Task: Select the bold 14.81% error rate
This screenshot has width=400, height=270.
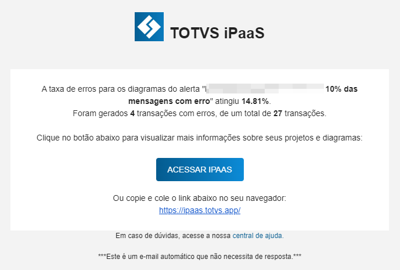Action: click(x=255, y=101)
